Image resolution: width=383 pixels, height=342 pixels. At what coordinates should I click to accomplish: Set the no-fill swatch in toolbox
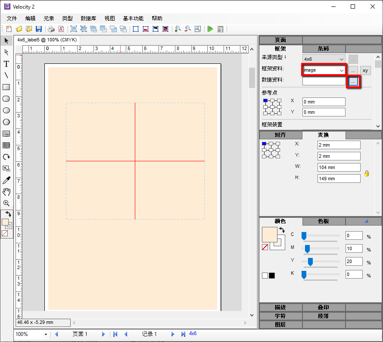5,233
